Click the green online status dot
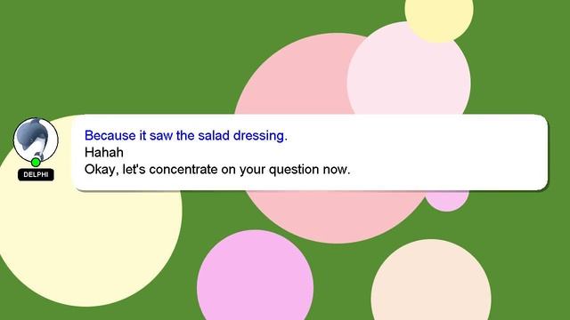The height and width of the screenshot is (320, 570). click(36, 162)
